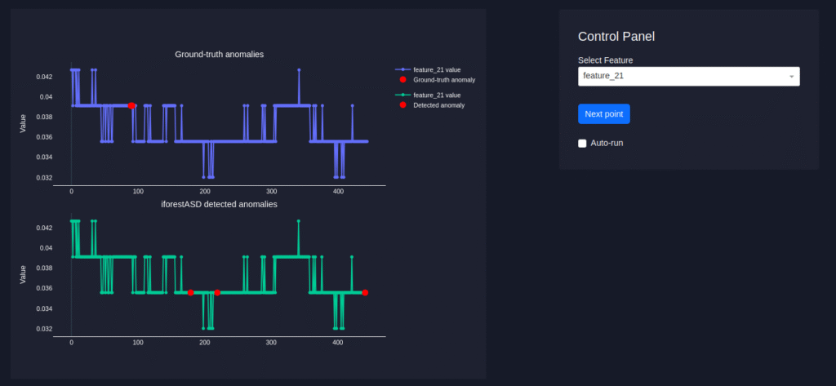The image size is (836, 386).
Task: Click the second red detected anomaly marker
Action: click(x=217, y=292)
